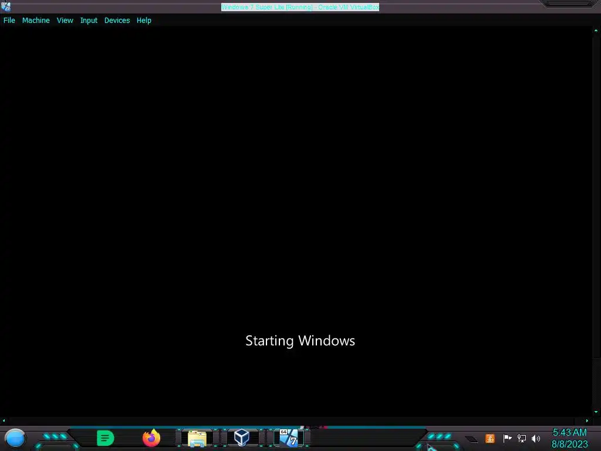Image resolution: width=601 pixels, height=451 pixels.
Task: Open the volume speaker tray icon
Action: [536, 438]
